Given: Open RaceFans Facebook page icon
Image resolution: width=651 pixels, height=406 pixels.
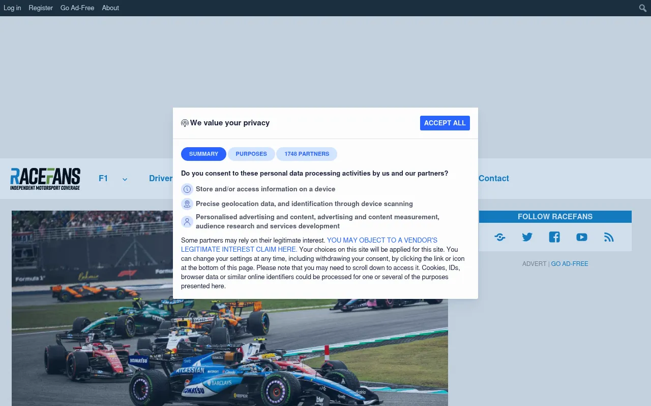Looking at the screenshot, I should coord(554,237).
